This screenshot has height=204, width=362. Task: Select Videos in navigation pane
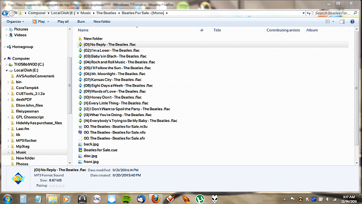(20, 35)
